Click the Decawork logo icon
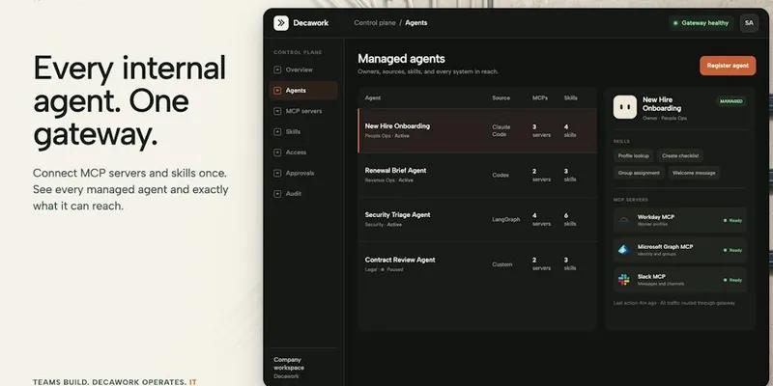The image size is (773, 386). (x=281, y=22)
